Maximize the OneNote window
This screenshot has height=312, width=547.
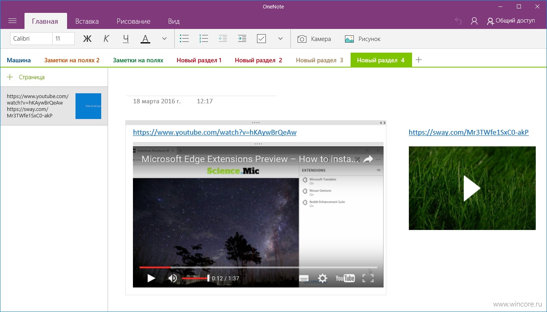point(519,6)
